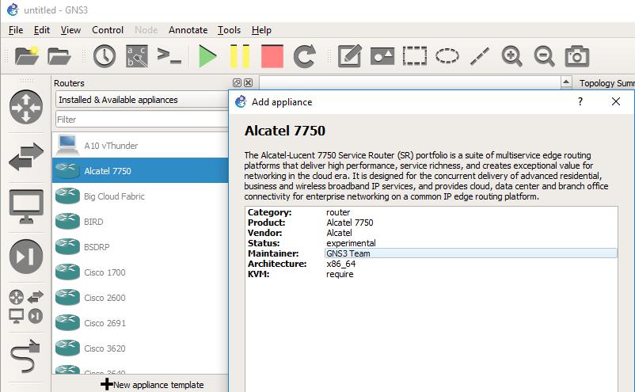This screenshot has width=635, height=392.
Task: Select Cisco 2600 router
Action: point(140,298)
